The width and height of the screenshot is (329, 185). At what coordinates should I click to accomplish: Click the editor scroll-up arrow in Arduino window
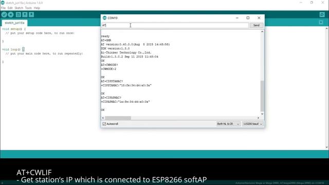click(x=327, y=28)
